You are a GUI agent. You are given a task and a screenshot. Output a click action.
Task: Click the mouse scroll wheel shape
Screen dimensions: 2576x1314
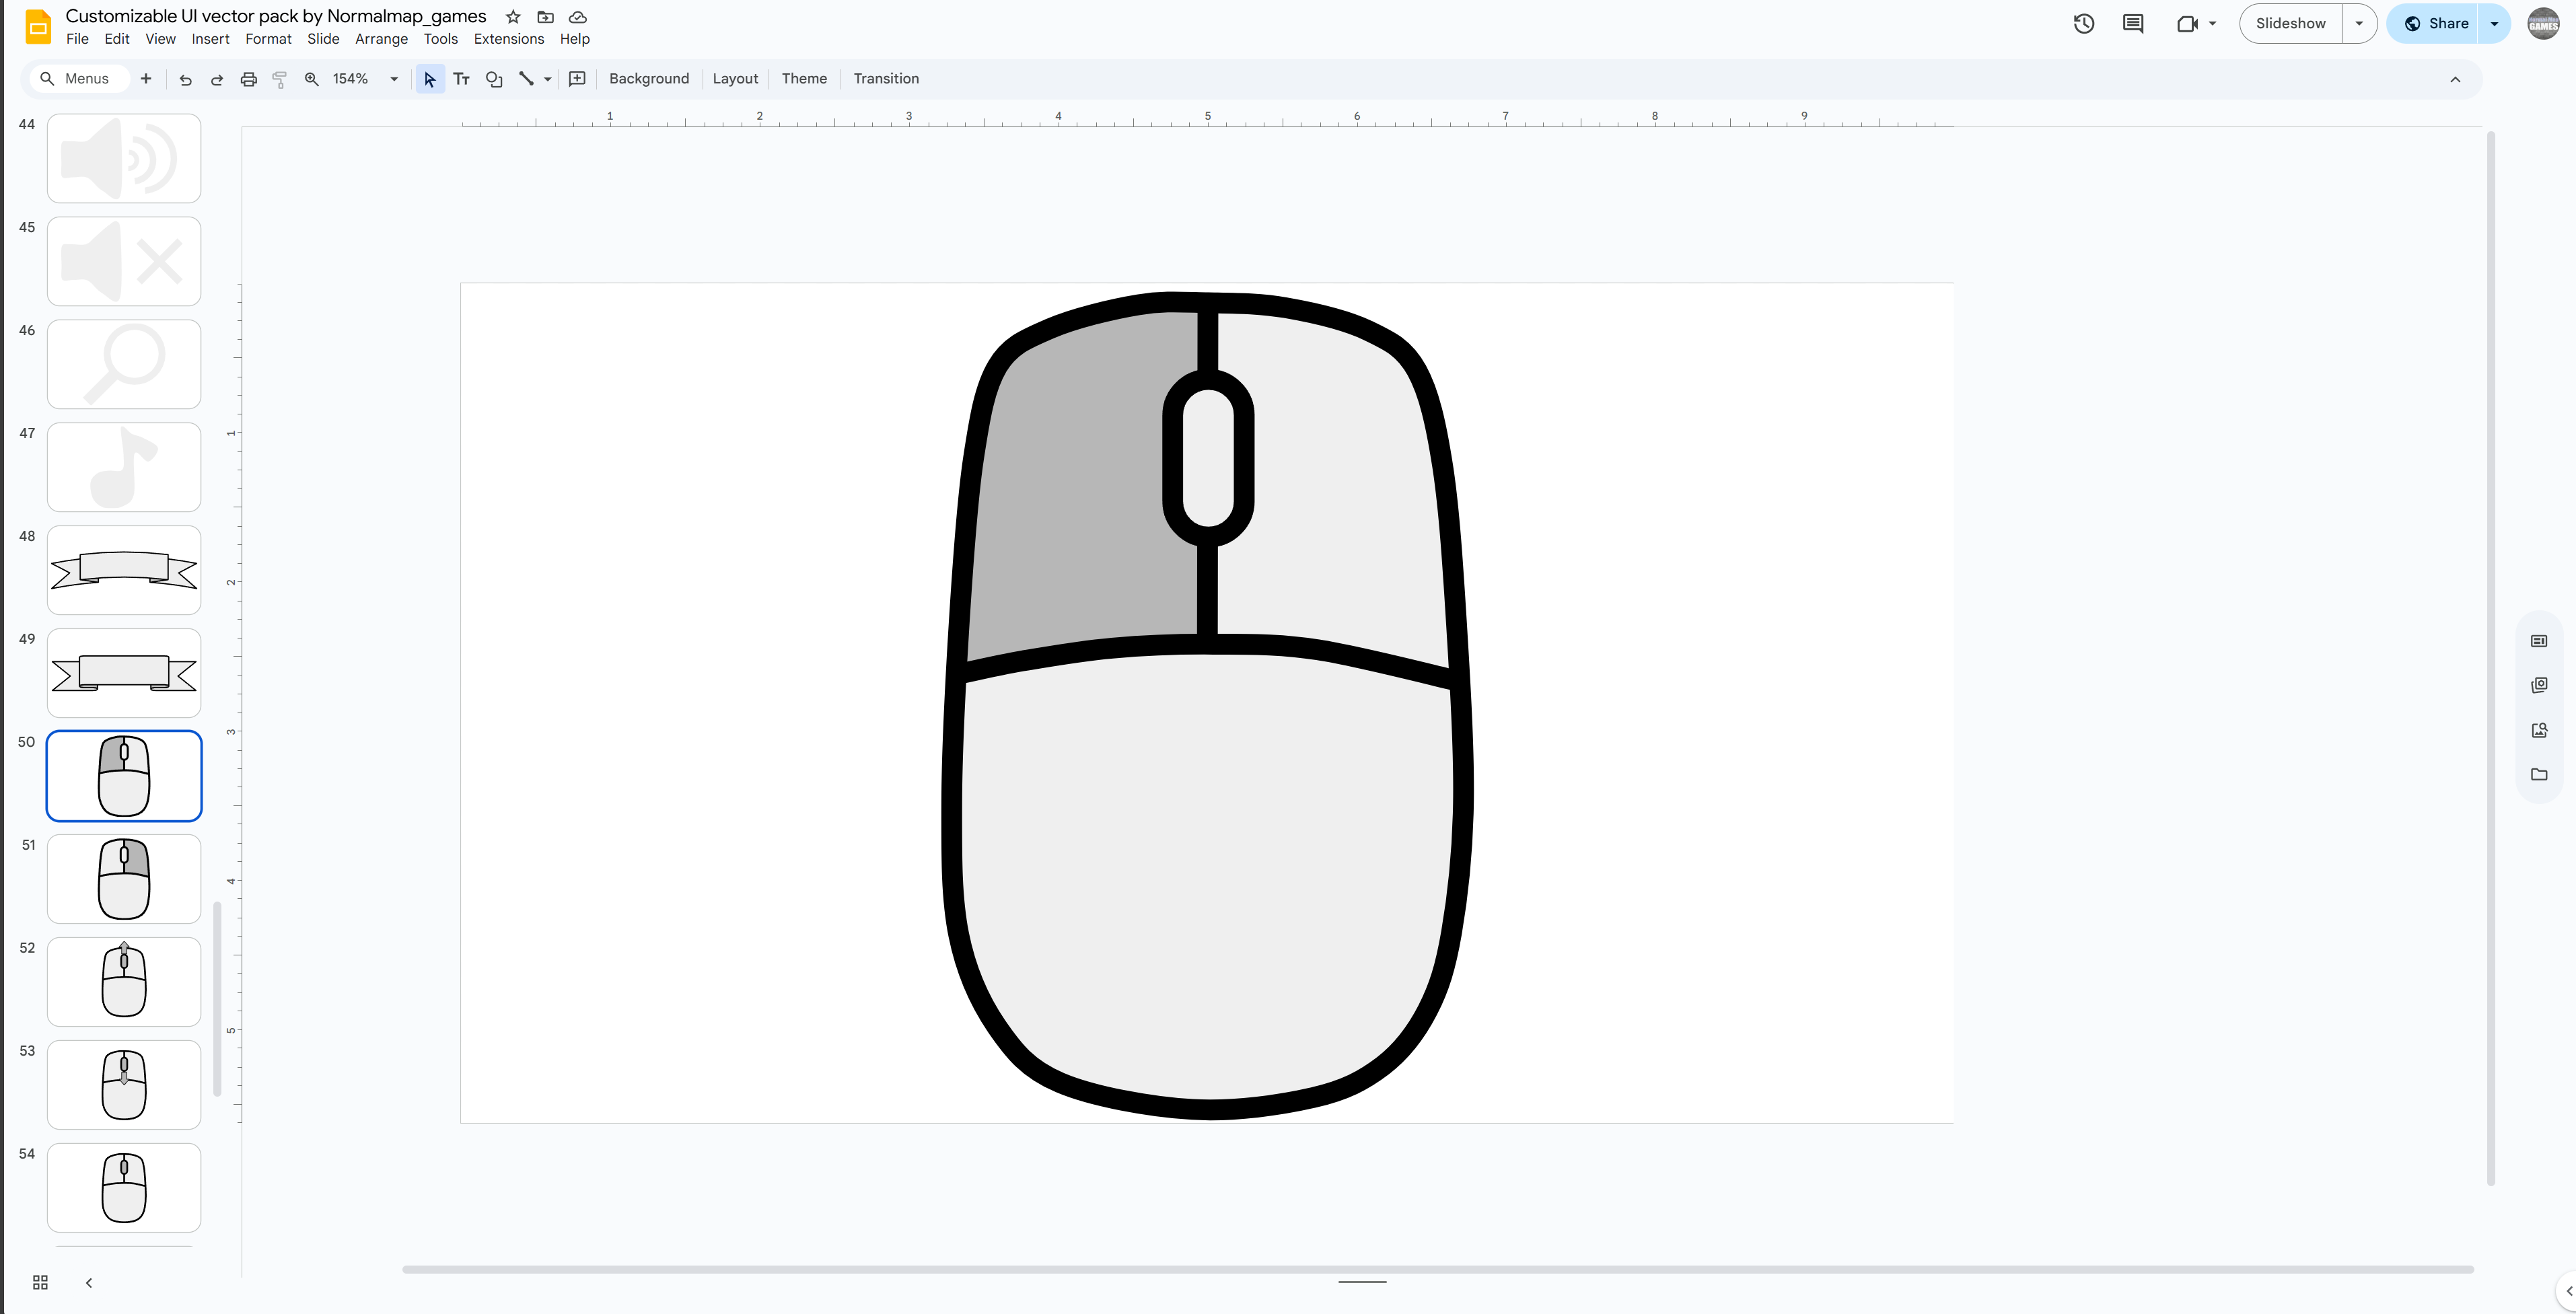(1208, 458)
